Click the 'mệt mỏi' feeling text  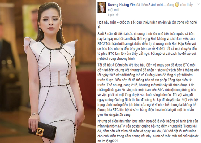pos(114,10)
